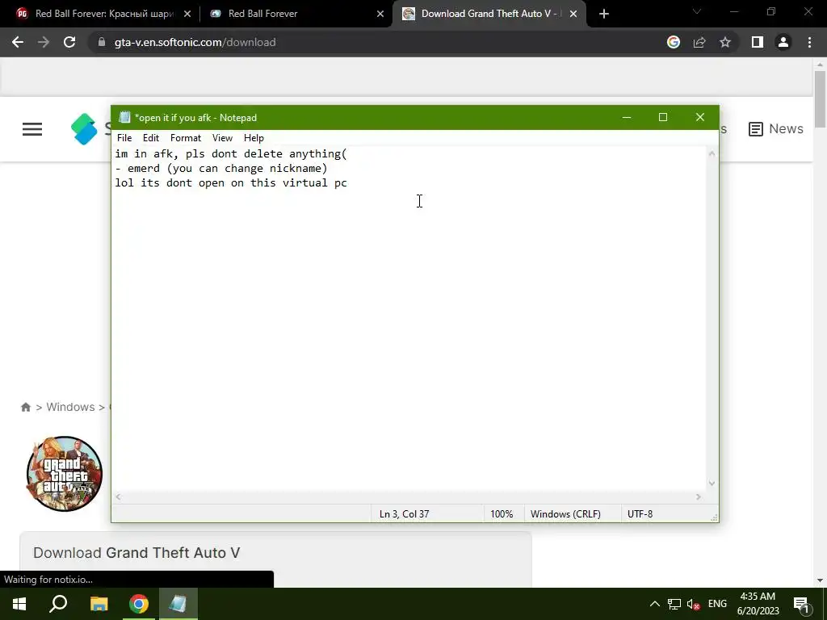Click the share page icon

(699, 42)
